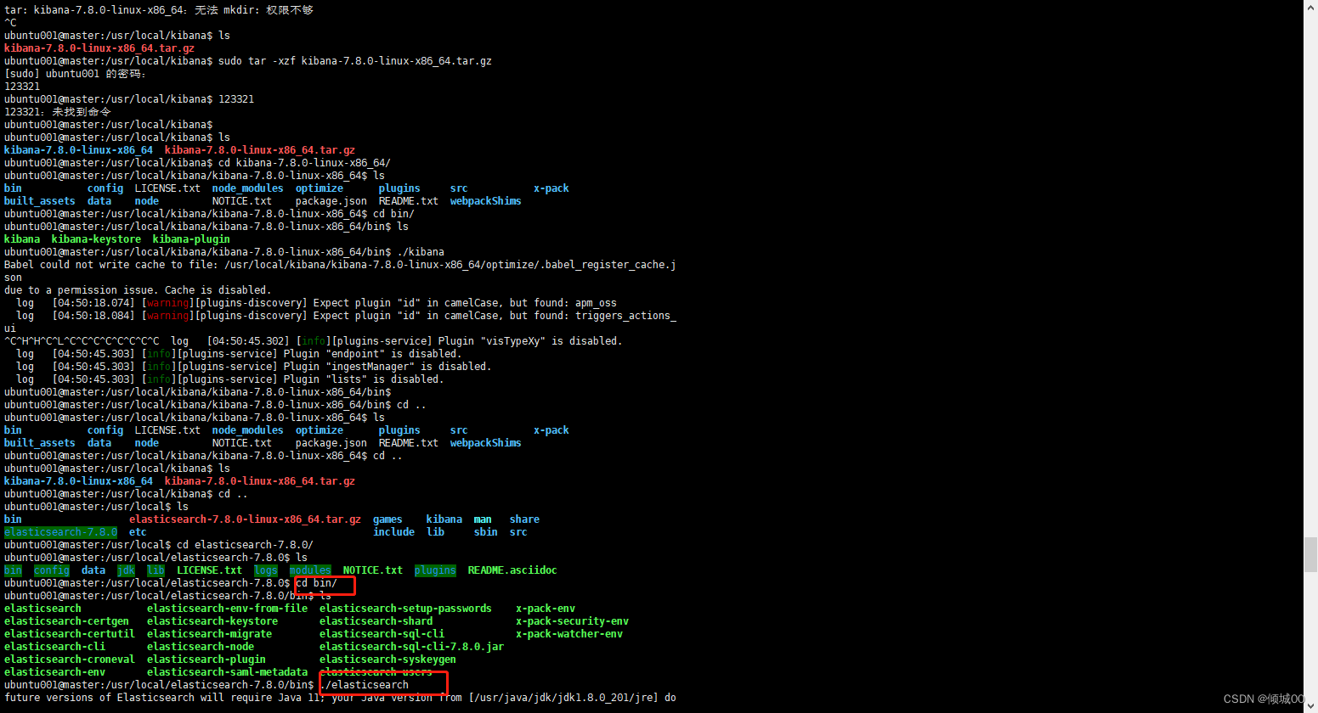1318x713 pixels.
Task: Select the "future versions of Elasticsearch" warning line
Action: [x=340, y=698]
